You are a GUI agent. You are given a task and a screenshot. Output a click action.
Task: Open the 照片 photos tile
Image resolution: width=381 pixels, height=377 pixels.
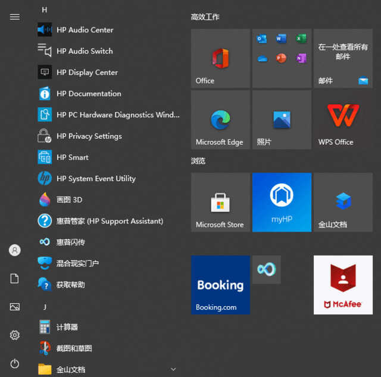(282, 120)
